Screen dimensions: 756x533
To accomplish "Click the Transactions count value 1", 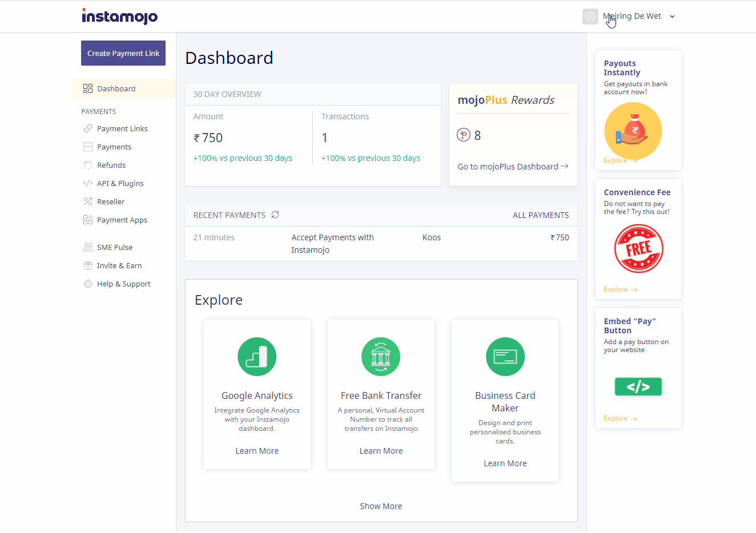I will tap(324, 138).
